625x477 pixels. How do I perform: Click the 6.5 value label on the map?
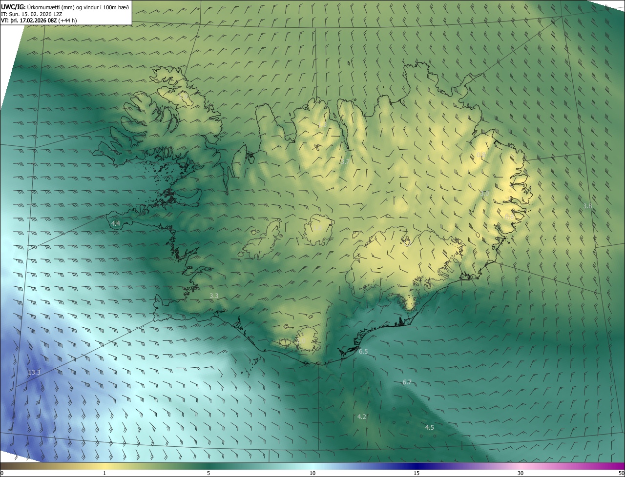[363, 351]
